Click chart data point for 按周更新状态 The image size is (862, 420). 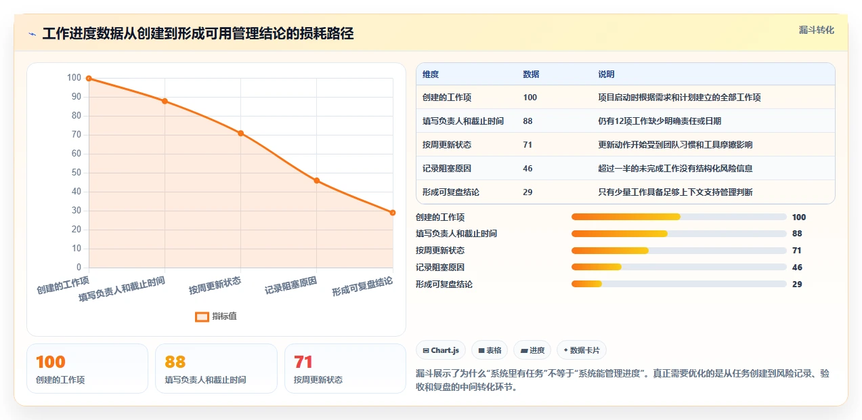click(240, 133)
